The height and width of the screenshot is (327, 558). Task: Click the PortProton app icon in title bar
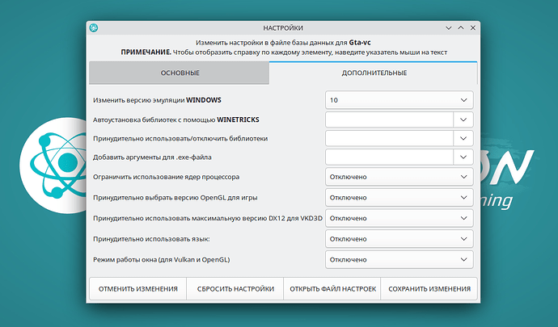tap(95, 28)
